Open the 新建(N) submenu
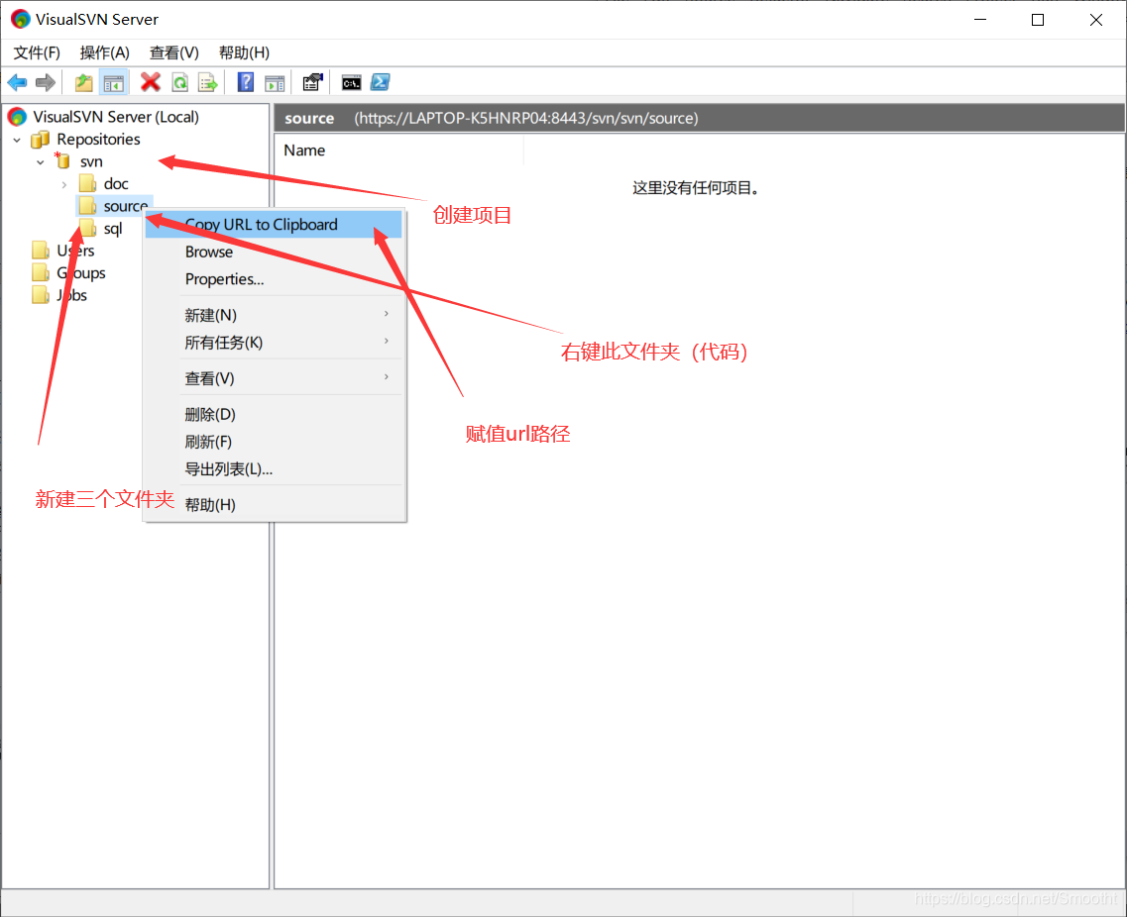This screenshot has width=1127, height=917. click(274, 315)
